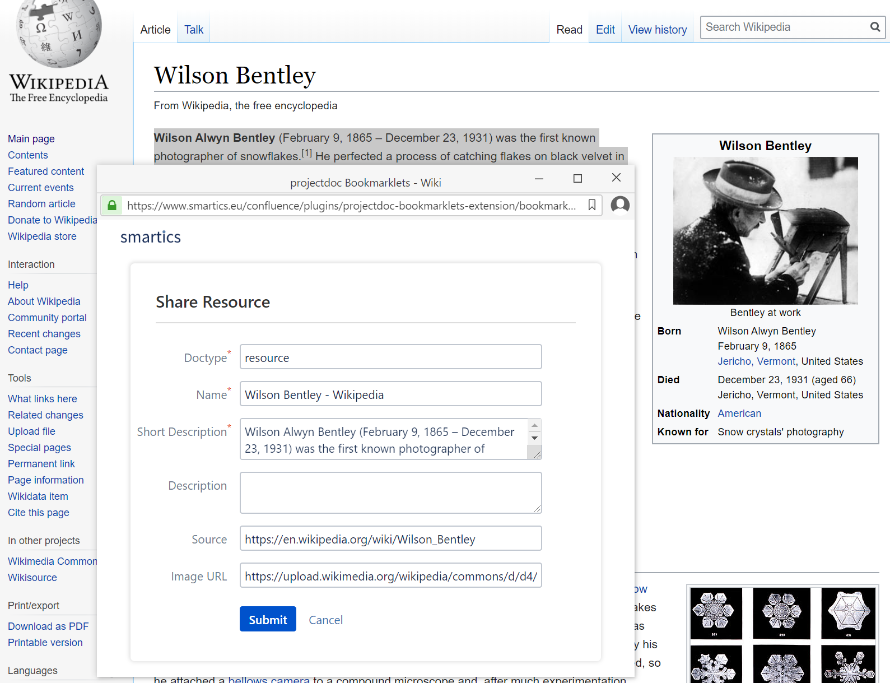890x683 pixels.
Task: Click the Wikipedia search magnifier icon
Action: tap(875, 27)
